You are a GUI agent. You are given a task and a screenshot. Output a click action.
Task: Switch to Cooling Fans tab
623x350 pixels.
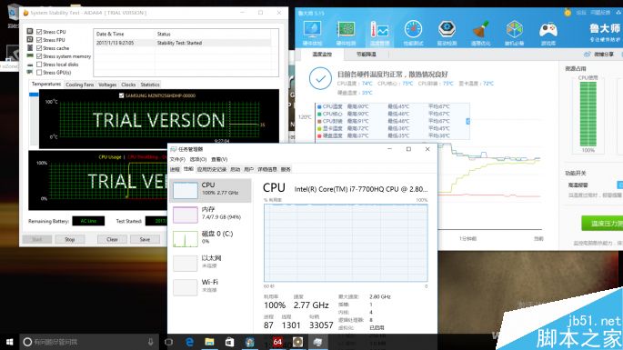pos(79,85)
